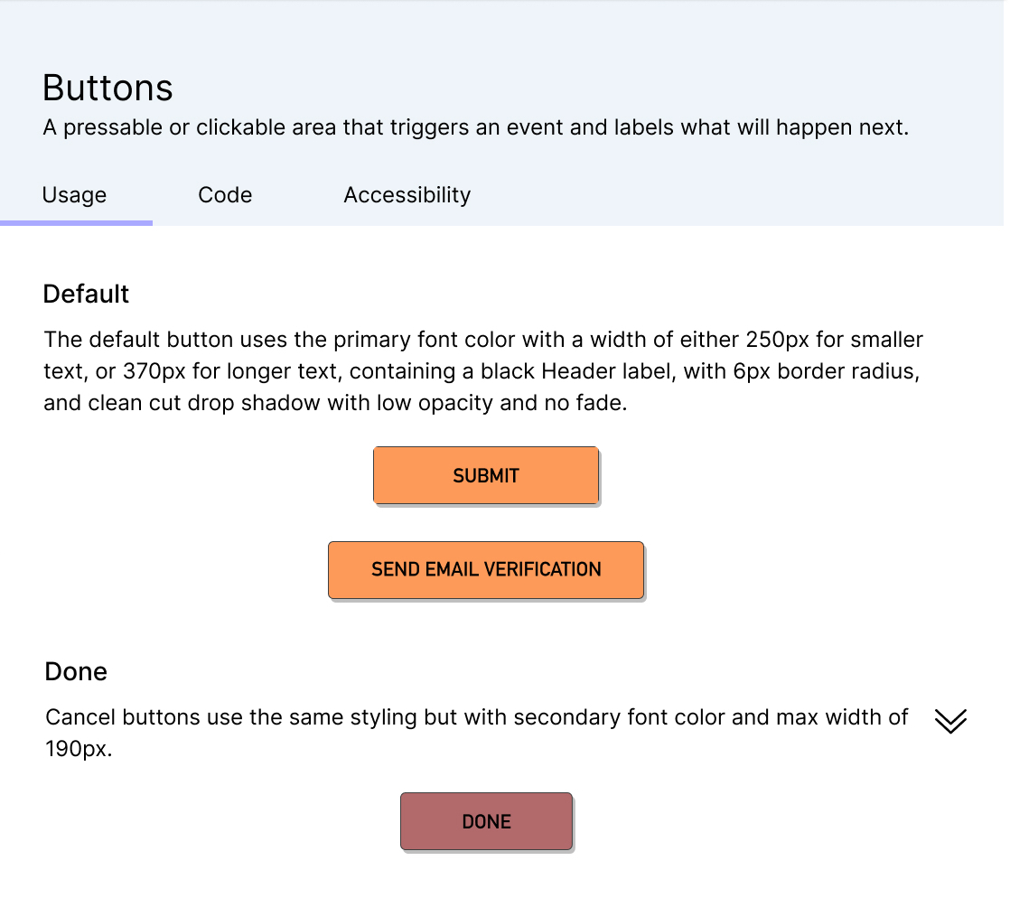Click the Buttons page title
1010x898 pixels.
[x=108, y=89]
